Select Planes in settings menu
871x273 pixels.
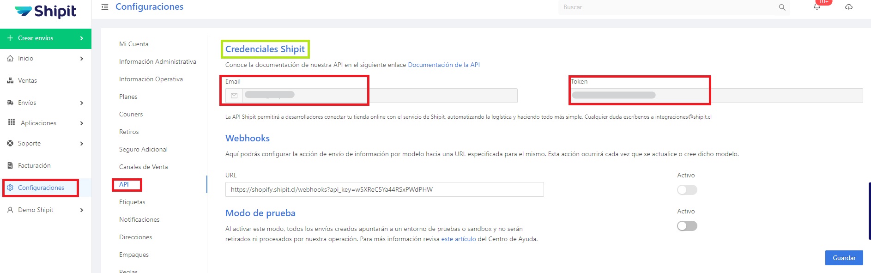point(128,97)
